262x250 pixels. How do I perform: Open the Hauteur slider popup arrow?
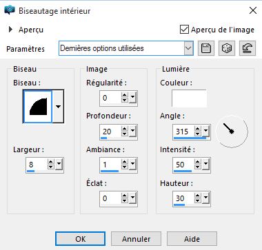[205, 198]
